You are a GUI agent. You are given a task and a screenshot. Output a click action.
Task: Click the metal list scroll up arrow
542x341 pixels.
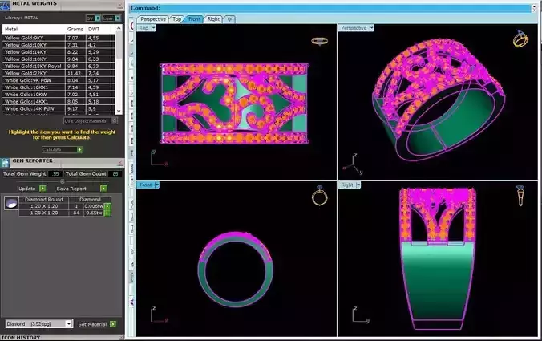tap(119, 28)
